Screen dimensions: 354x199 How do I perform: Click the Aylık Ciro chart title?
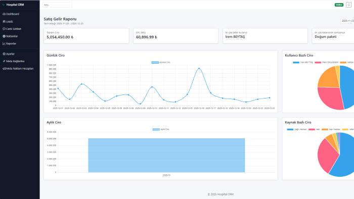click(54, 122)
